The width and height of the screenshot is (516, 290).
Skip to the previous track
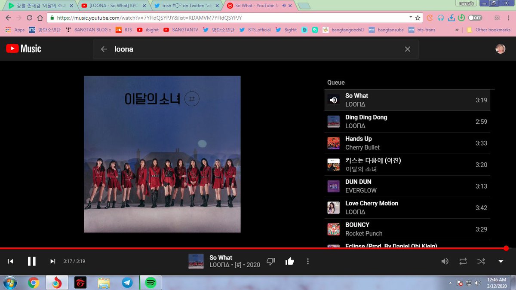pyautogui.click(x=11, y=261)
